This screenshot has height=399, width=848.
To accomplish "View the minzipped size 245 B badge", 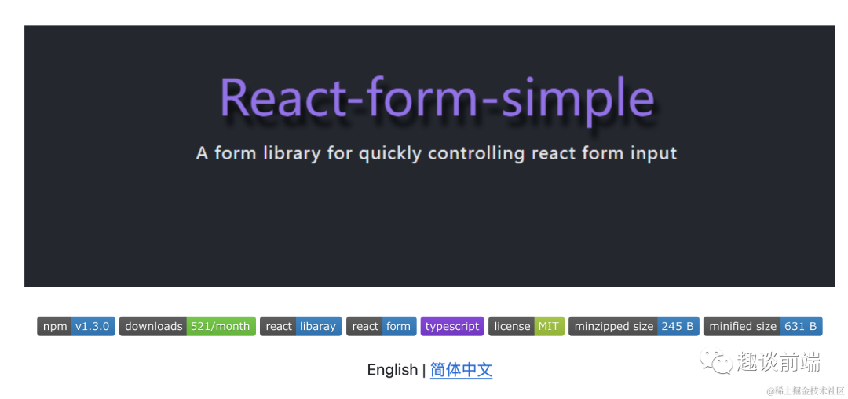I will pos(634,326).
